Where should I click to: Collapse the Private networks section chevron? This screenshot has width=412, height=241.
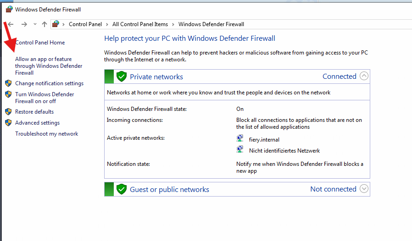[364, 76]
